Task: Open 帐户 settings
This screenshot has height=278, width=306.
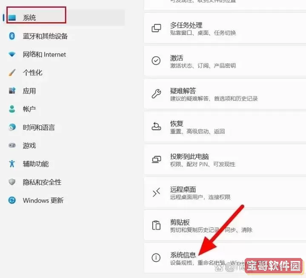Action: click(29, 109)
